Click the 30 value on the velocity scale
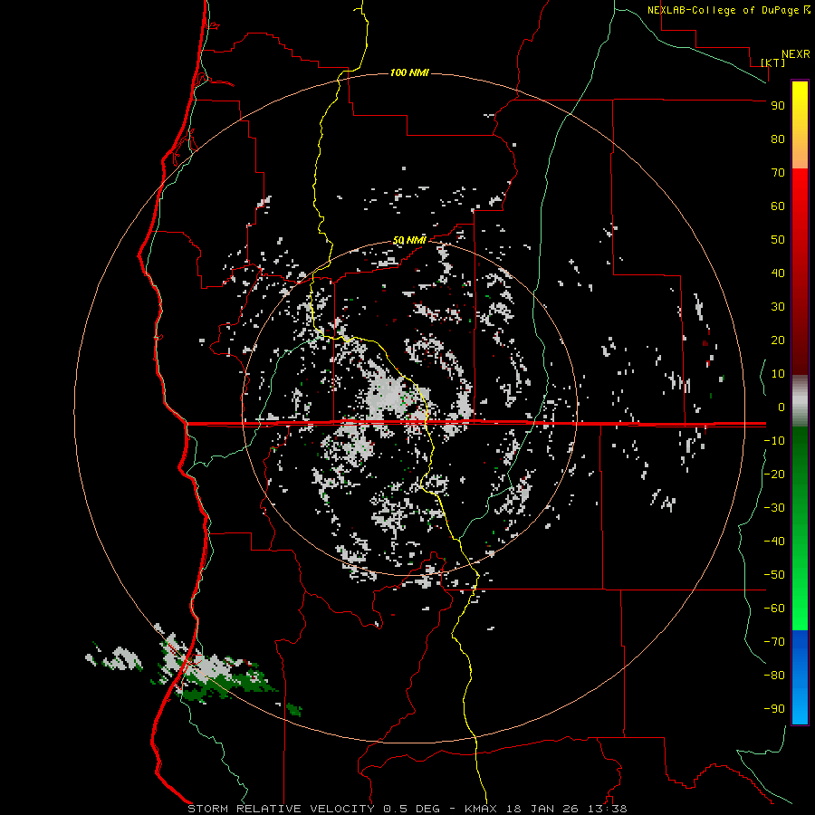The height and width of the screenshot is (815, 815). click(778, 307)
